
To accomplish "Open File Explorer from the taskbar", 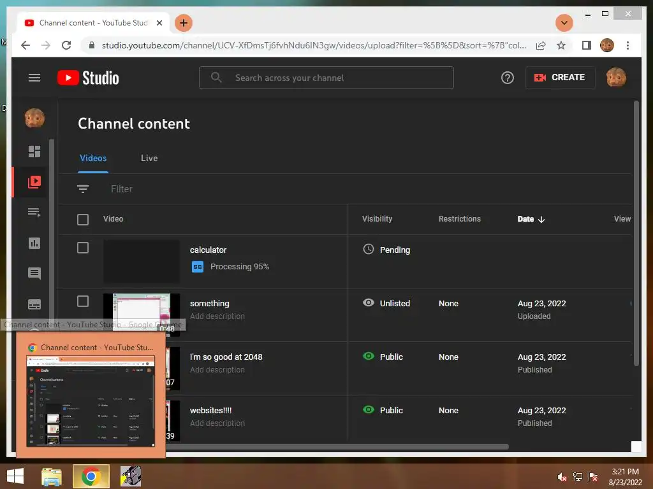I will pyautogui.click(x=52, y=476).
